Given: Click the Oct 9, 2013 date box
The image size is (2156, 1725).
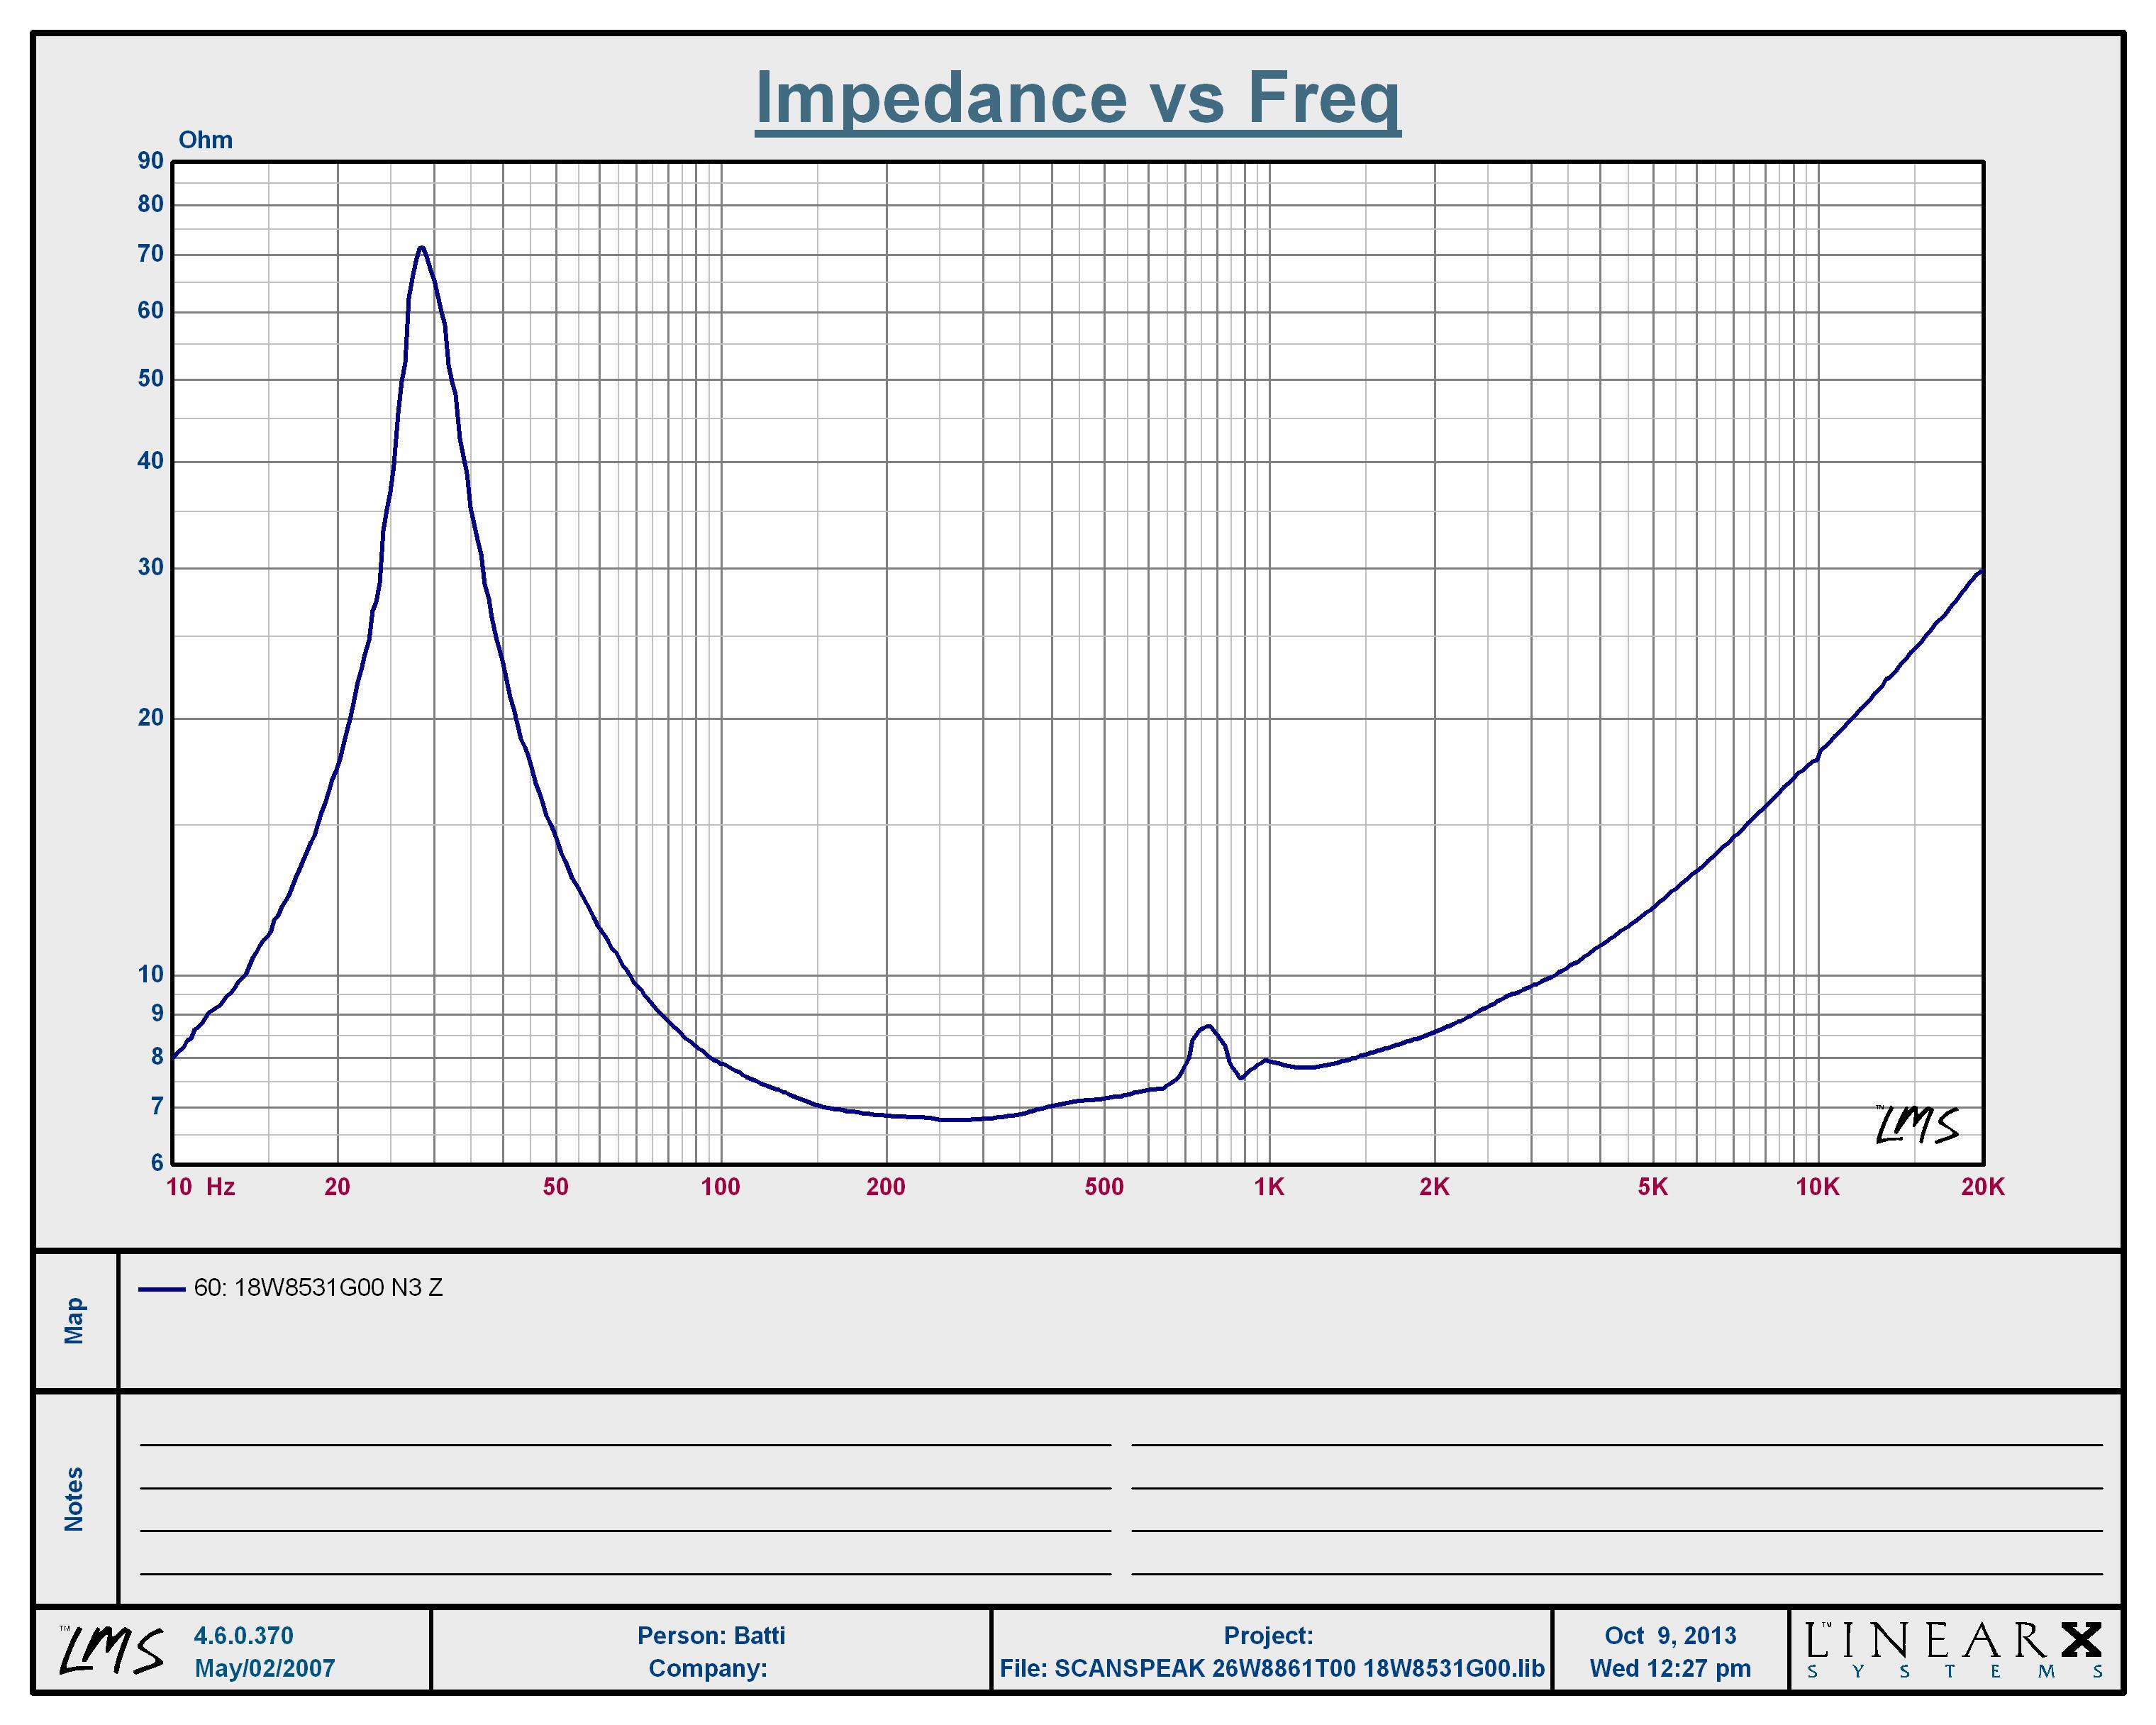Looking at the screenshot, I should pyautogui.click(x=1670, y=1636).
